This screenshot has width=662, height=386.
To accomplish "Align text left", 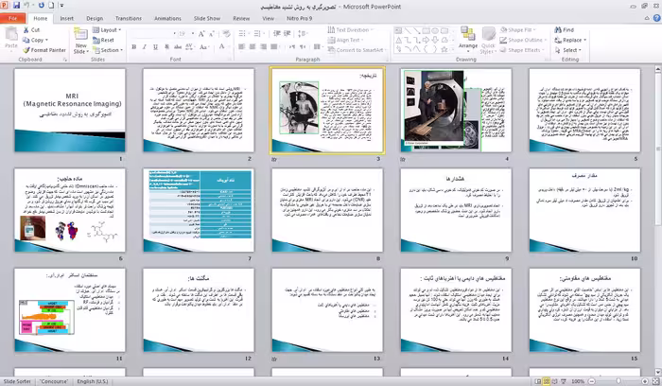I will (241, 47).
